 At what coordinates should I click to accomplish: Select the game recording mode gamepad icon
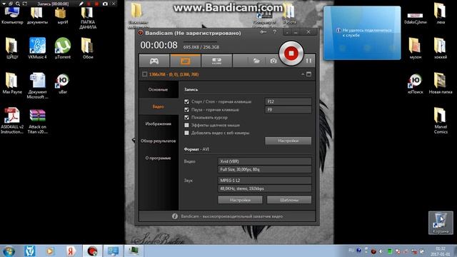[x=154, y=61]
